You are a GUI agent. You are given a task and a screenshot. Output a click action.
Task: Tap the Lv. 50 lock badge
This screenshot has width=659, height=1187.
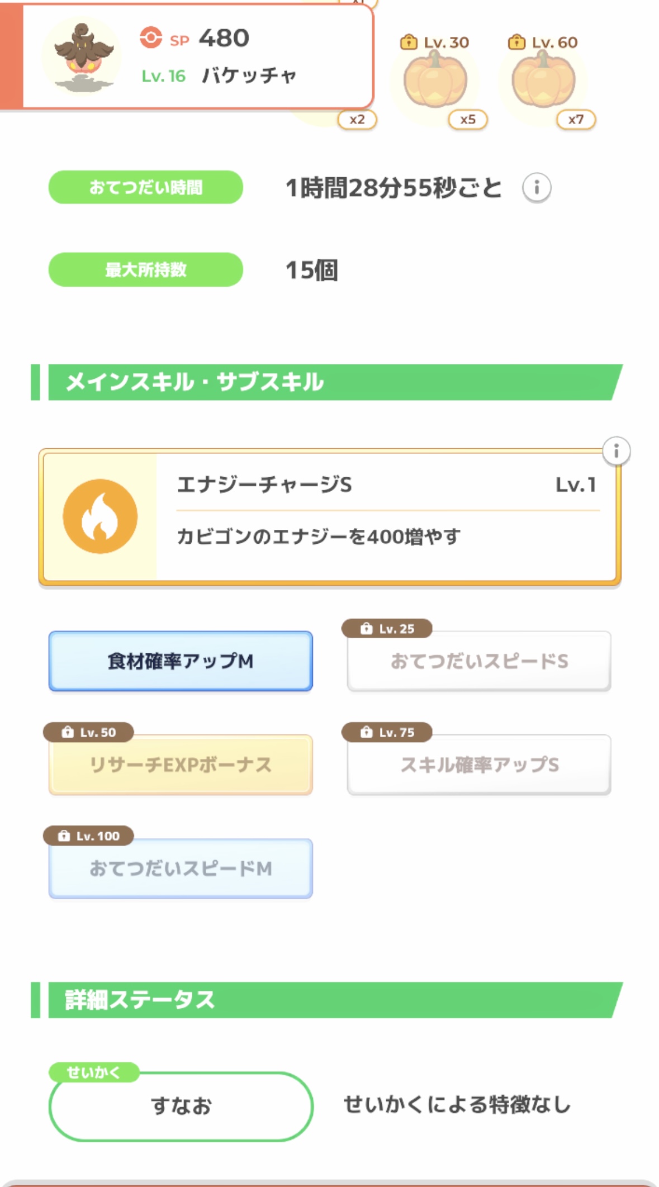pyautogui.click(x=88, y=732)
